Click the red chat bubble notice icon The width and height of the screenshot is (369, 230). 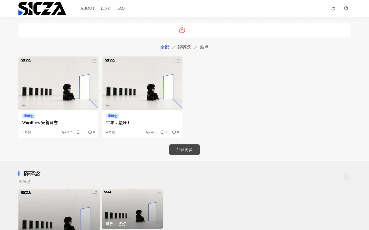[x=182, y=30]
